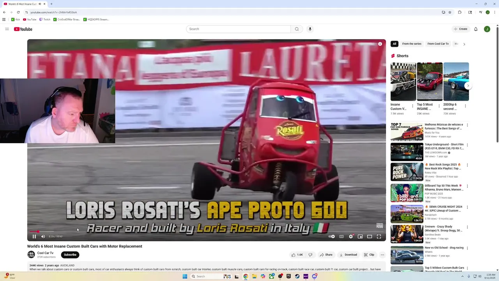Mute the video via the speaker icon
499x281 pixels.
pos(43,237)
